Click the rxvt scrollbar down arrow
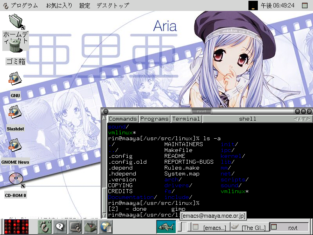 104,215
